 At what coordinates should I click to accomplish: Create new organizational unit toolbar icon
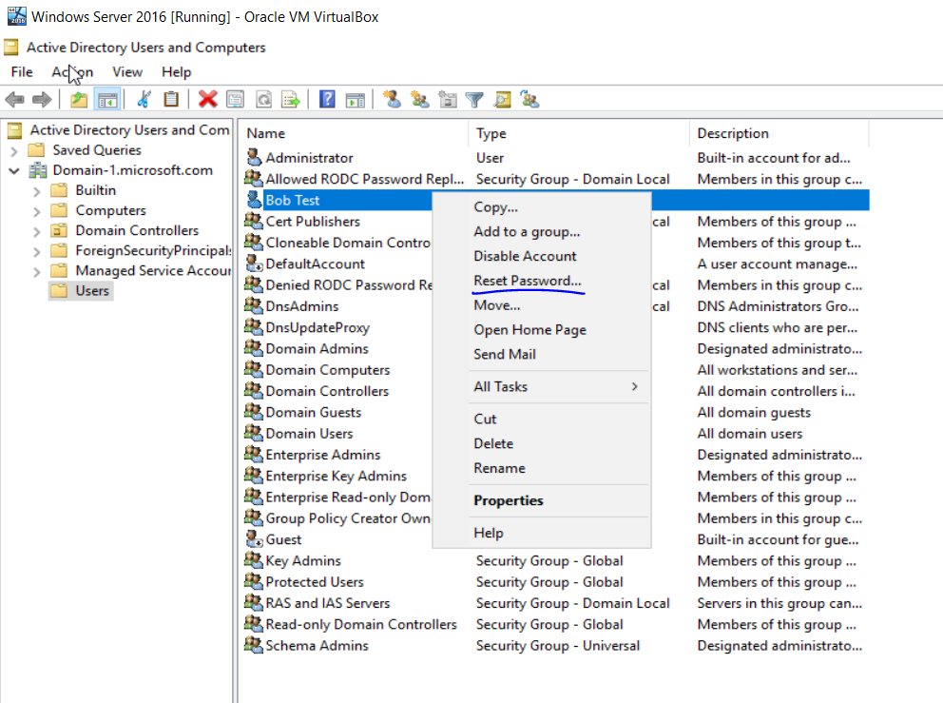[x=448, y=99]
